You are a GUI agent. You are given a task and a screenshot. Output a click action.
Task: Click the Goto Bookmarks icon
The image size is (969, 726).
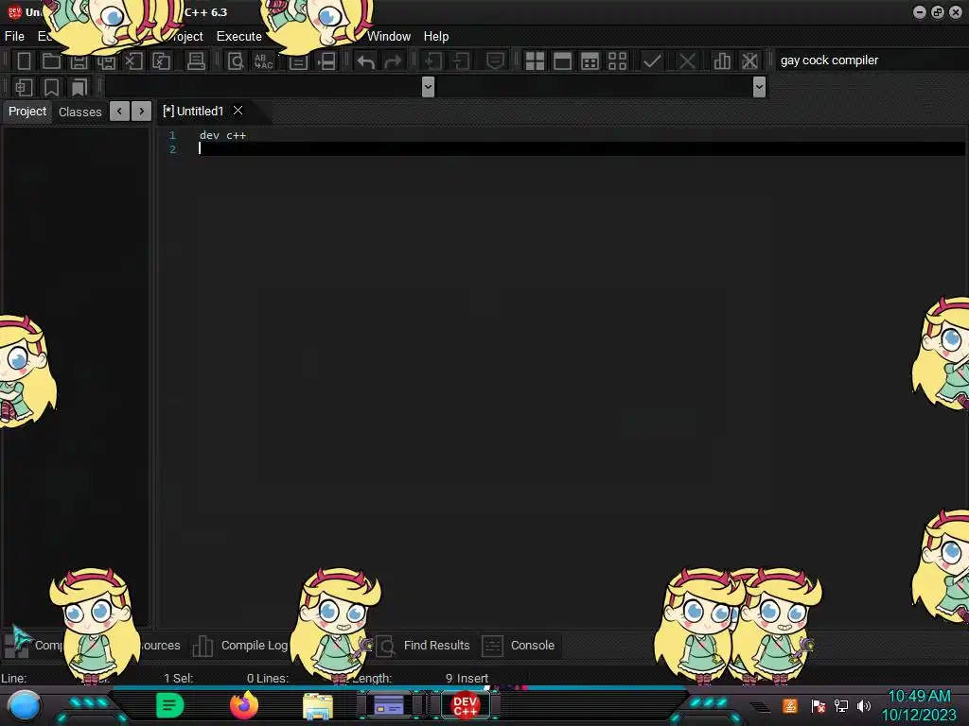tap(79, 87)
